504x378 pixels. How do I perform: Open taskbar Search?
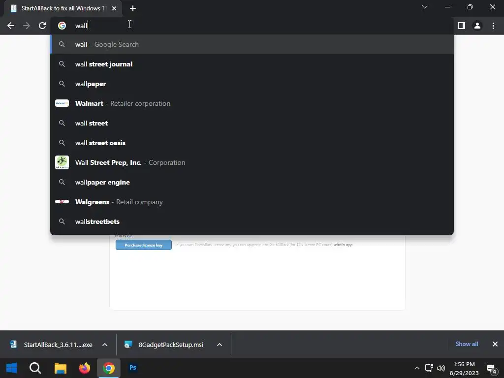click(35, 368)
